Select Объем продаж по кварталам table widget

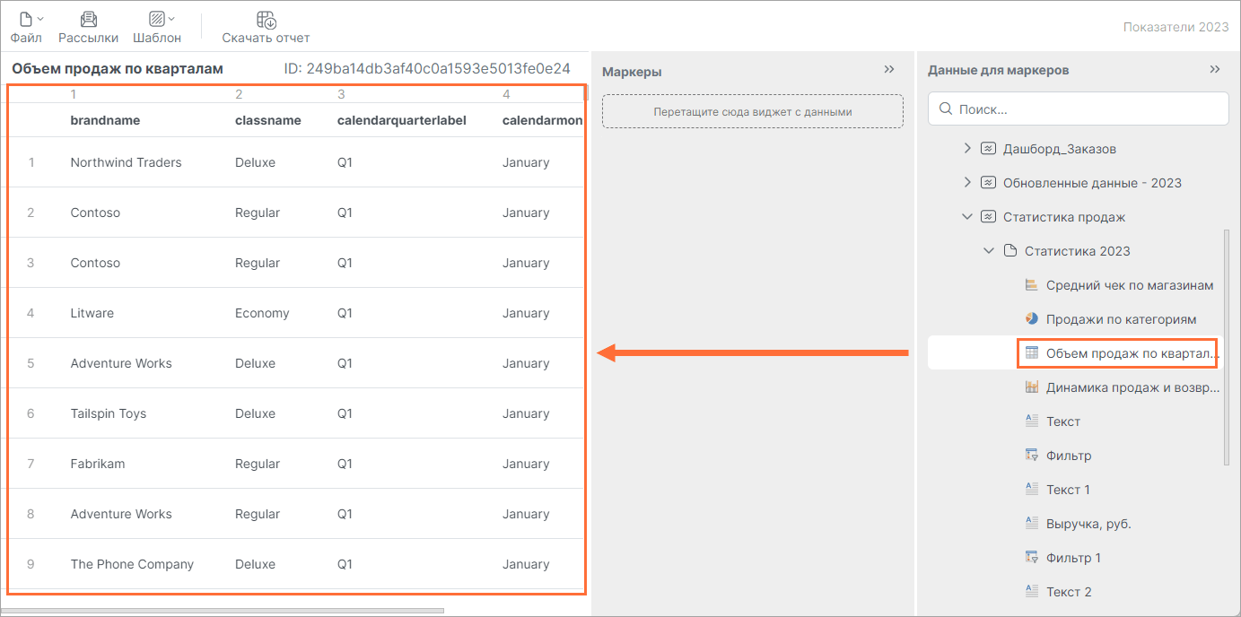(x=1118, y=352)
